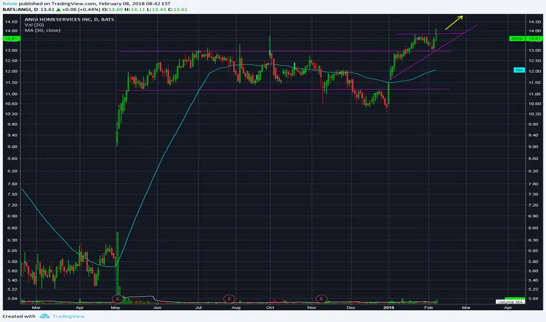Image resolution: width=546 pixels, height=322 pixels.
Task: Click the May label on time axis
Action: [x=115, y=307]
